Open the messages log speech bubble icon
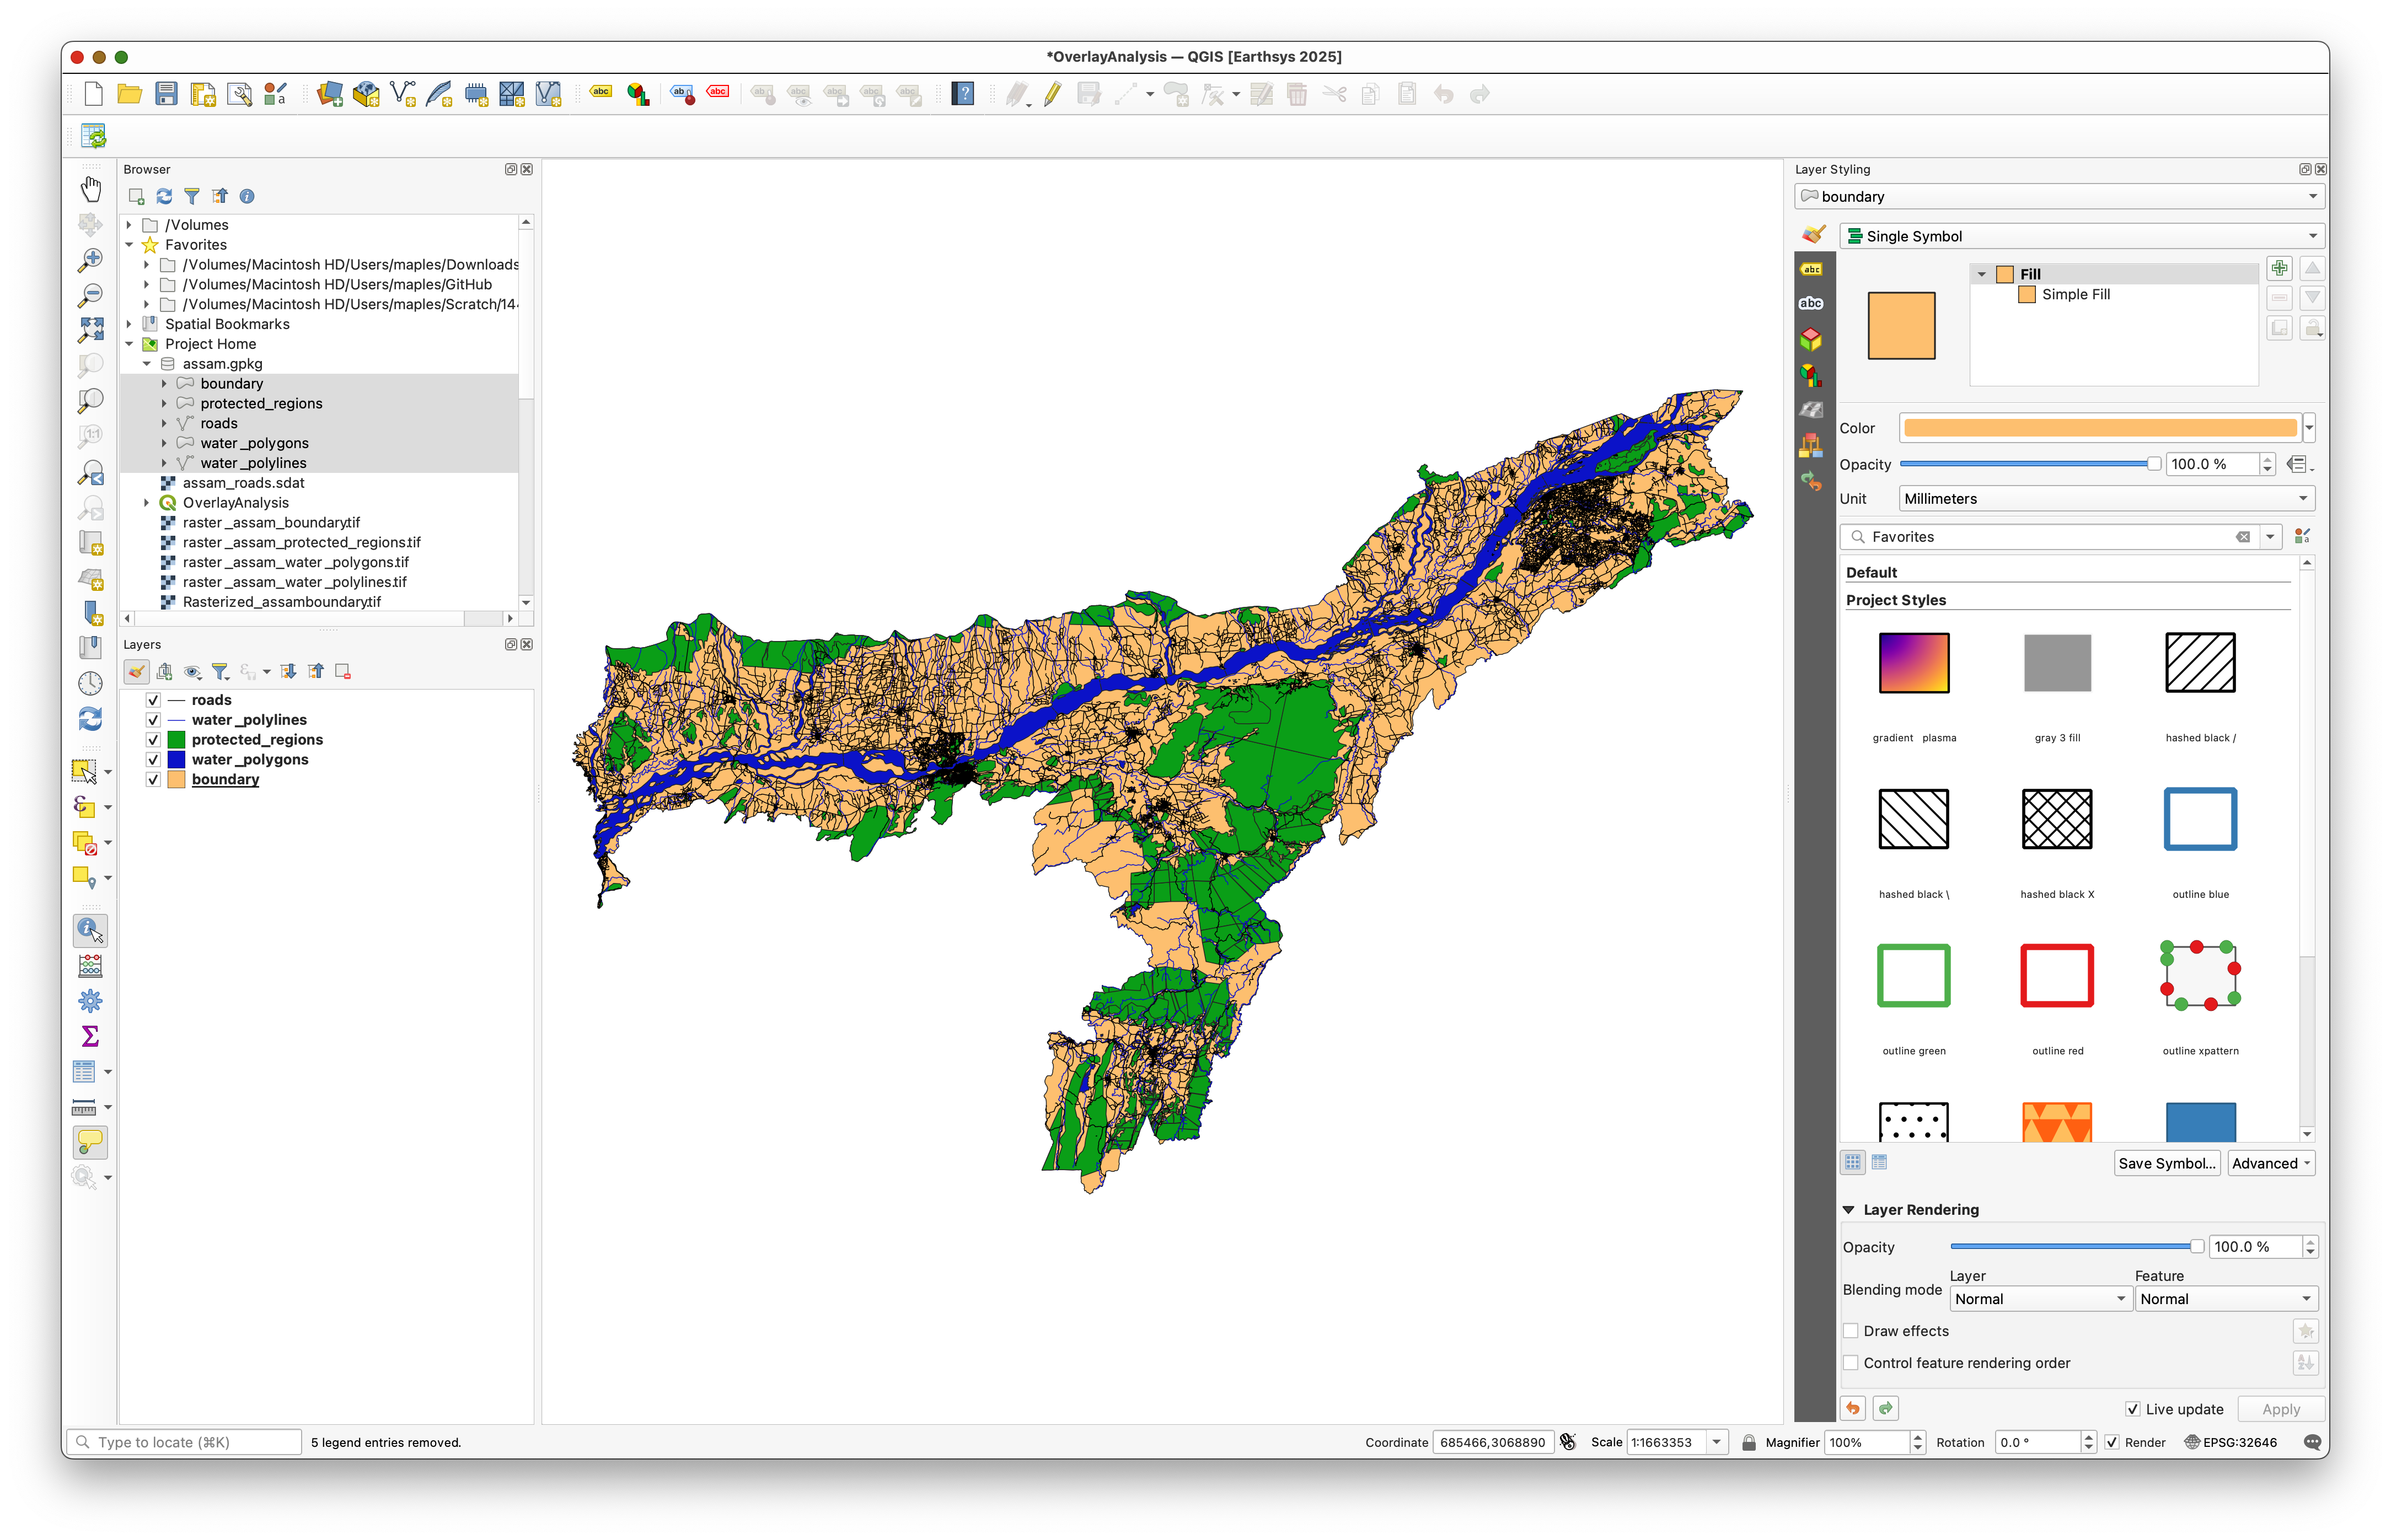The width and height of the screenshot is (2391, 1540). coord(2312,1442)
